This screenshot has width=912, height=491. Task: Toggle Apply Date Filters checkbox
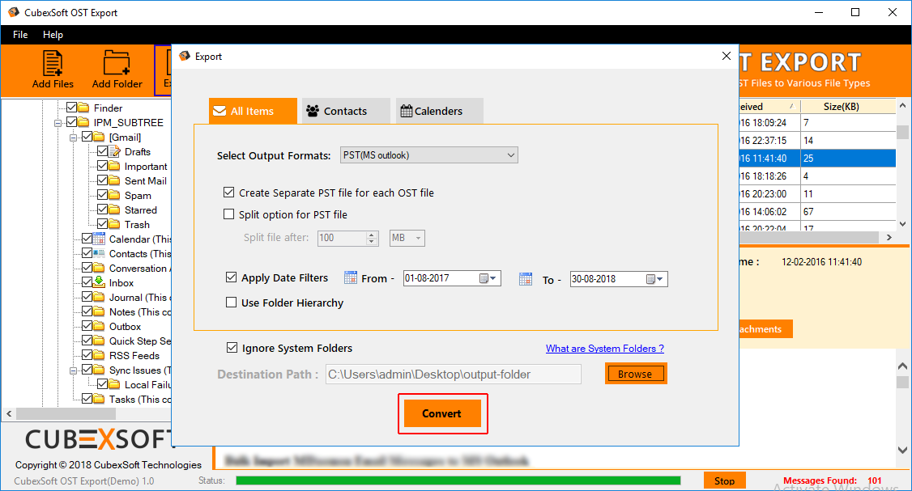tap(232, 277)
